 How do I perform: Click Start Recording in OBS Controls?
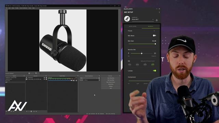[111, 80]
